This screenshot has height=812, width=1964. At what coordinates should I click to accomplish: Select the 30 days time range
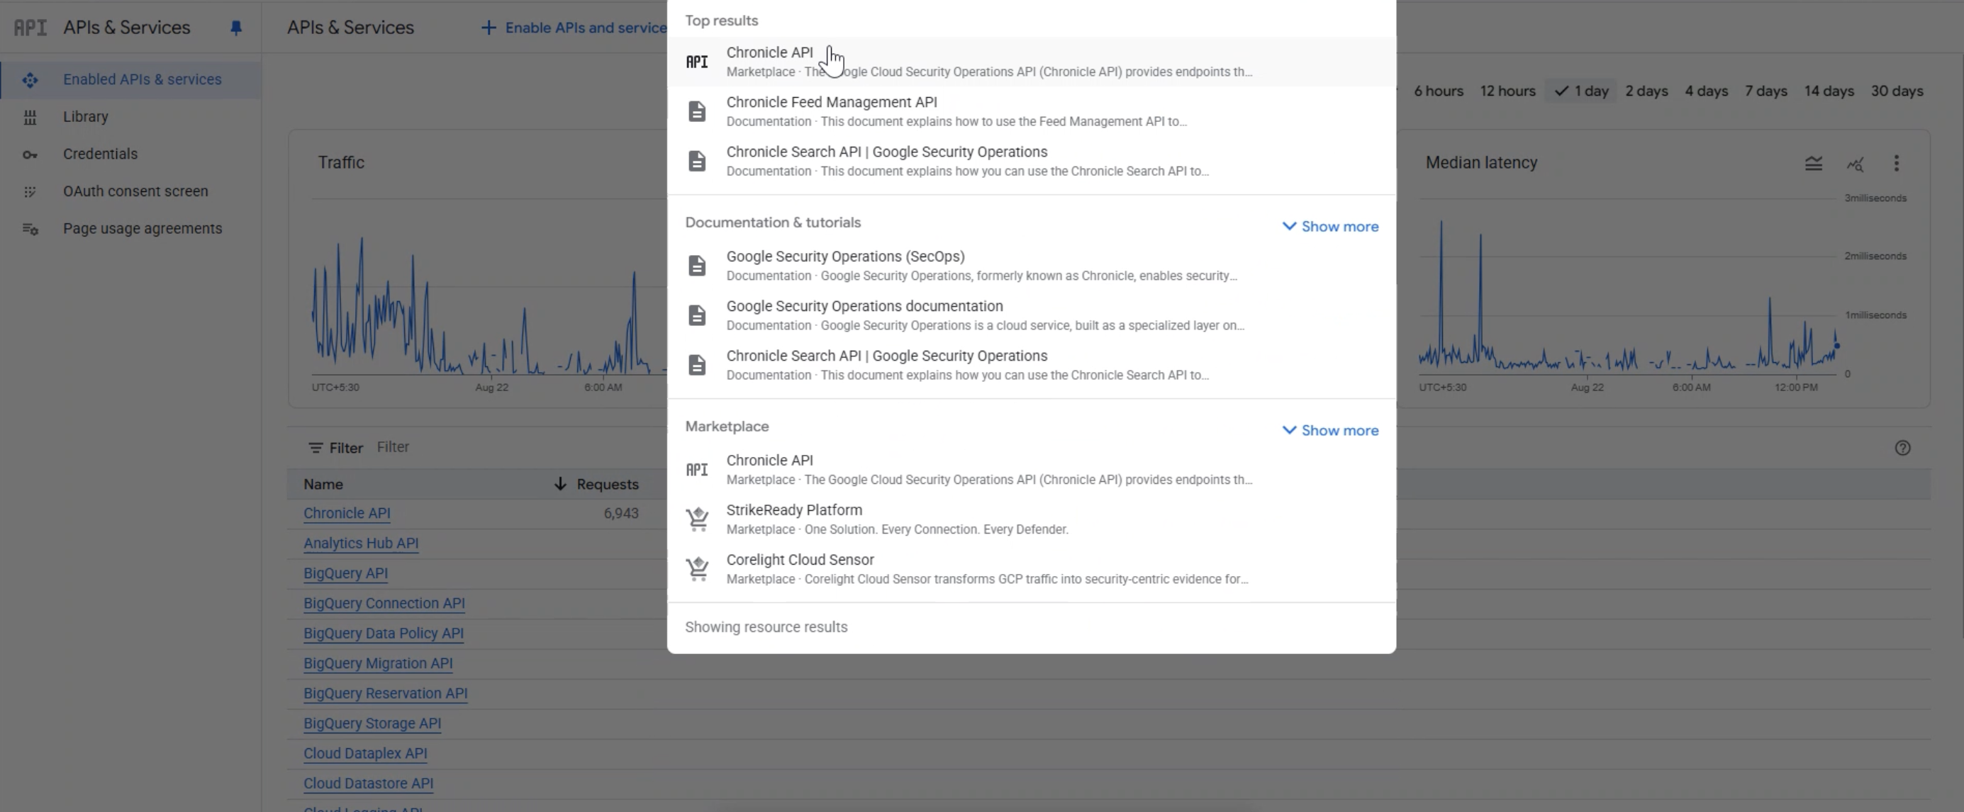[x=1896, y=91]
